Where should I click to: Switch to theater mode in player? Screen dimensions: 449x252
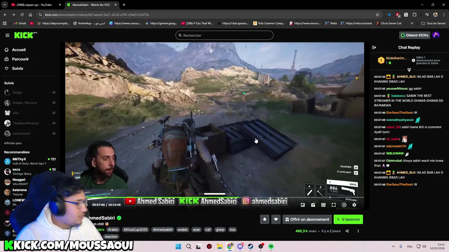(x=323, y=205)
